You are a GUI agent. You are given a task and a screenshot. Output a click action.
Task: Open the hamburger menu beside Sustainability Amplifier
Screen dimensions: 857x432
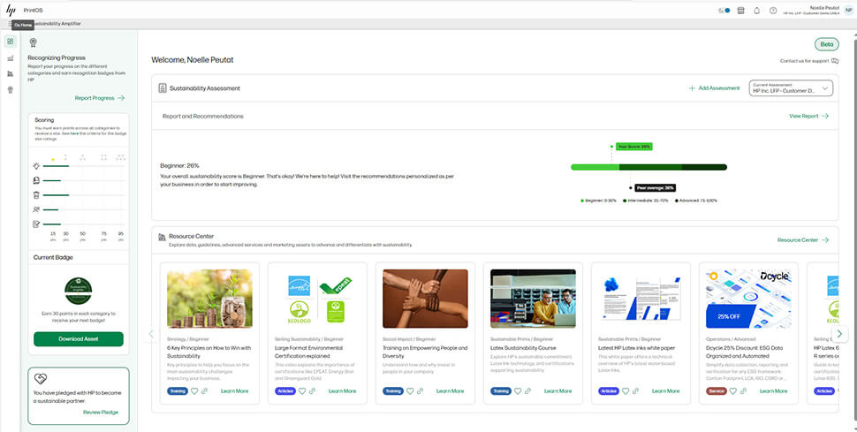[10, 24]
